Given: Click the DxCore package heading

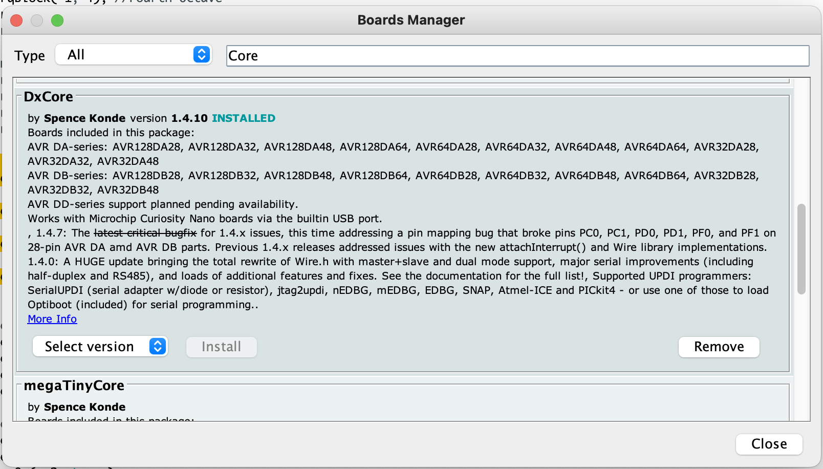Looking at the screenshot, I should pos(49,97).
